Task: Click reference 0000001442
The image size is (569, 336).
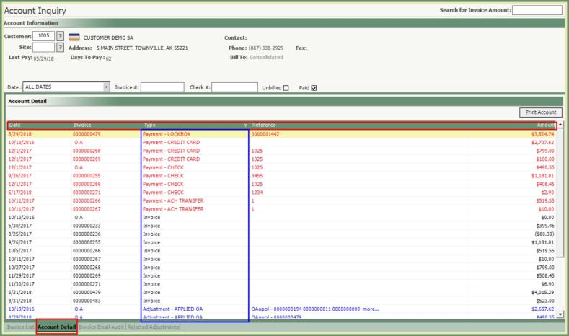Action: pyautogui.click(x=265, y=134)
